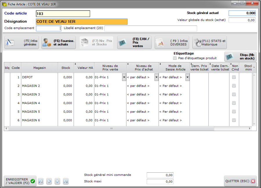Expand Niveau de Prix vente dropdown for DEPOT
The width and height of the screenshot is (261, 188).
(x=124, y=77)
